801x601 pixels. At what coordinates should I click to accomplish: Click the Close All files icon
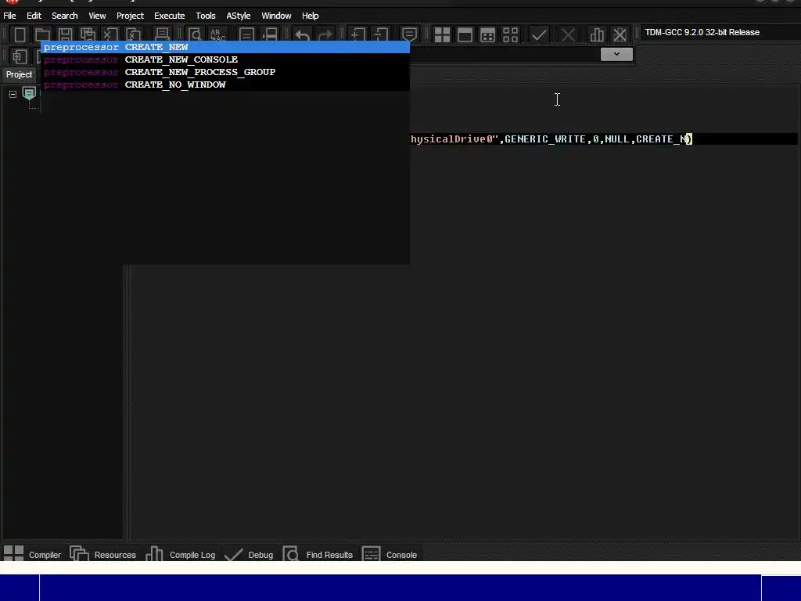coord(133,34)
